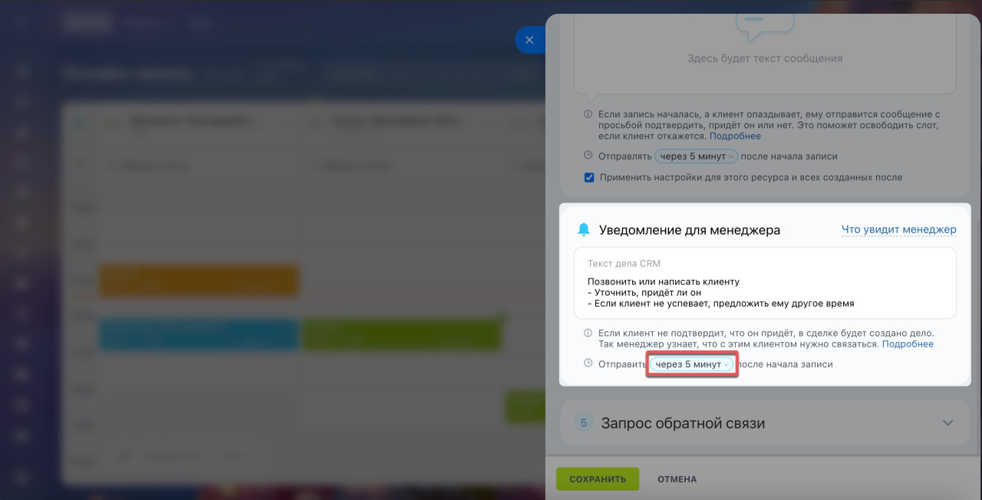Click the Что увидит менеджер link
This screenshot has height=500, width=982.
pos(899,229)
